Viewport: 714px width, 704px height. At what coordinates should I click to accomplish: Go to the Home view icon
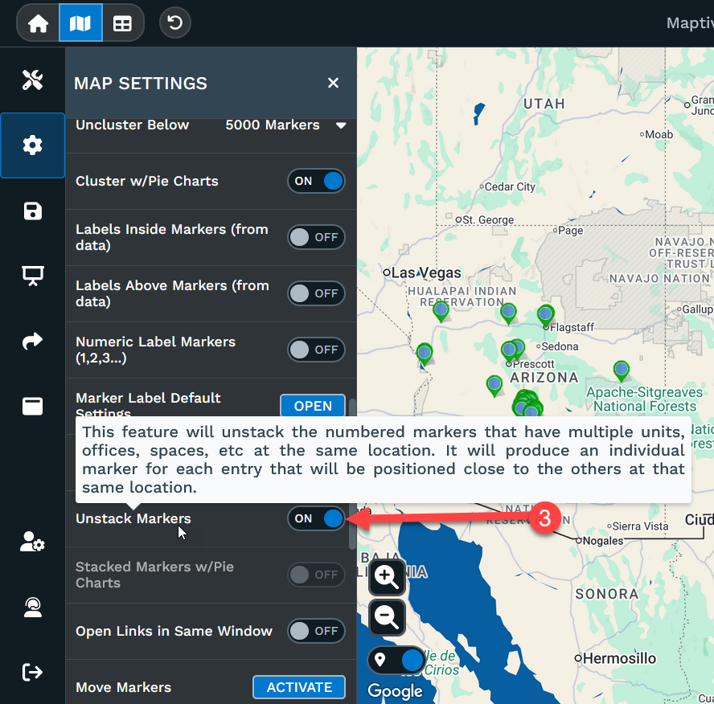click(x=39, y=23)
